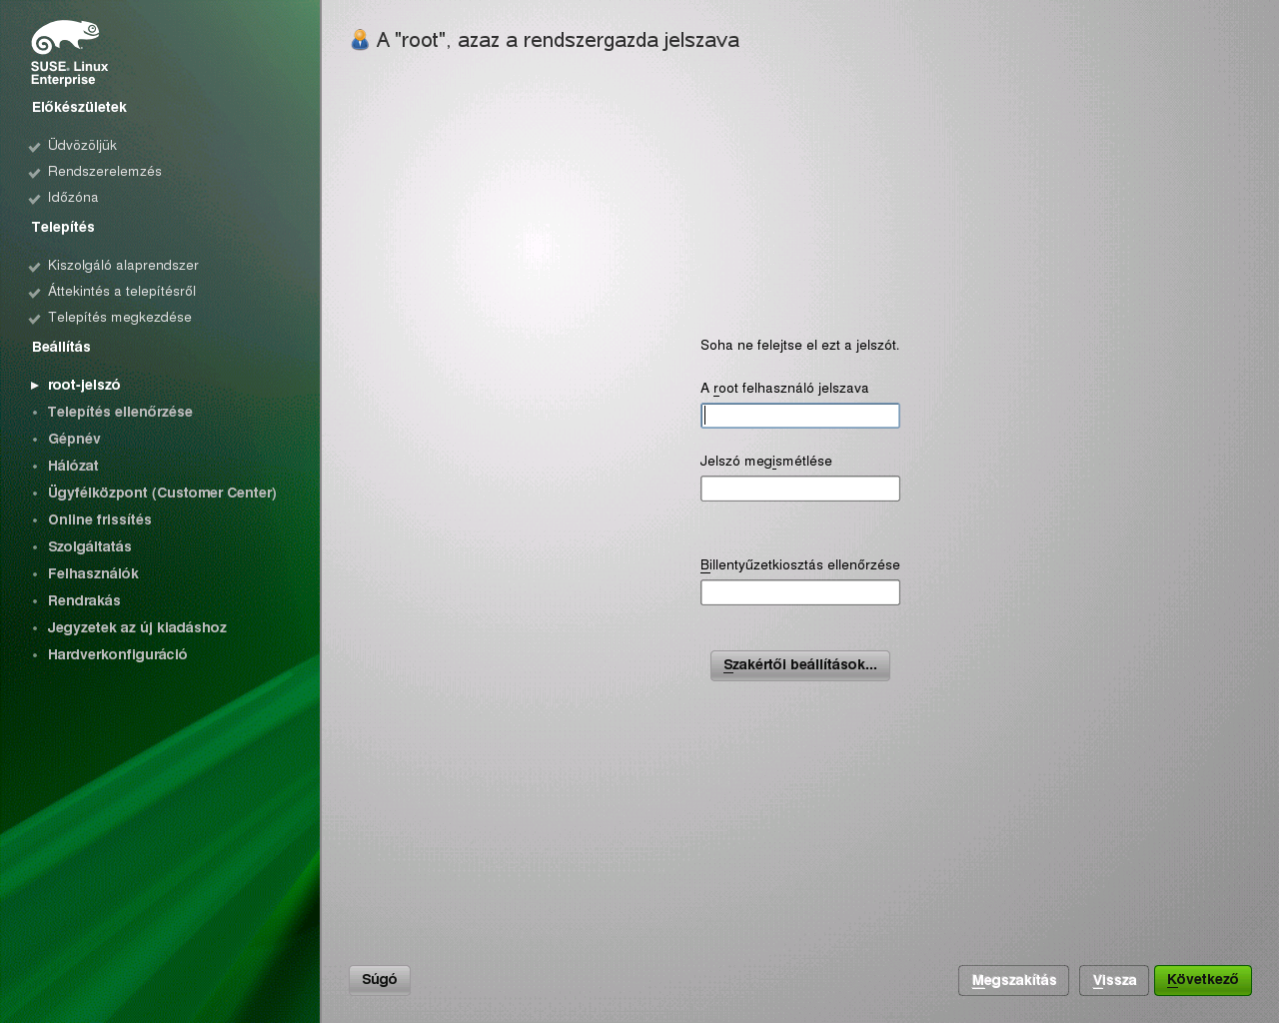Click the checkmark next to Üdvözöljük

pyautogui.click(x=35, y=147)
